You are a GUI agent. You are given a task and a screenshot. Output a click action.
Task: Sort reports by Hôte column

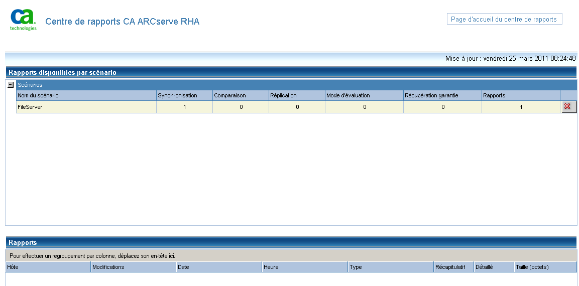[48, 267]
